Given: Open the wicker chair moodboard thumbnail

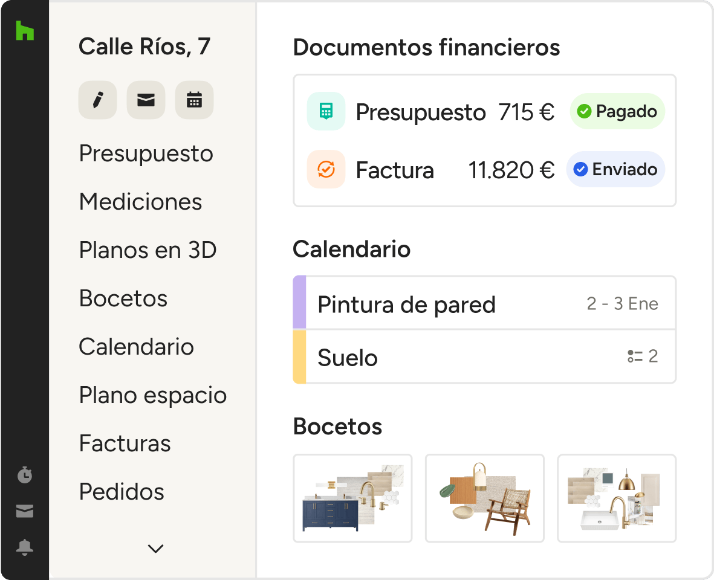Looking at the screenshot, I should [484, 498].
